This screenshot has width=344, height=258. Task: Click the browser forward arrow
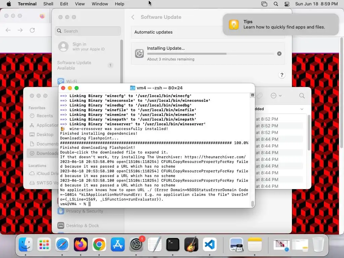click(x=20, y=30)
